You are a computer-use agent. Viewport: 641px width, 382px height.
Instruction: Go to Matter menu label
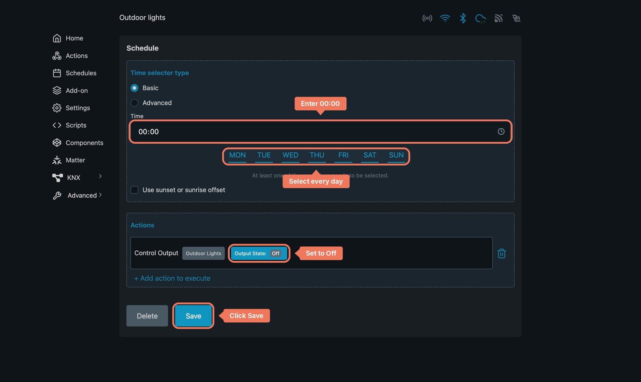(x=75, y=160)
